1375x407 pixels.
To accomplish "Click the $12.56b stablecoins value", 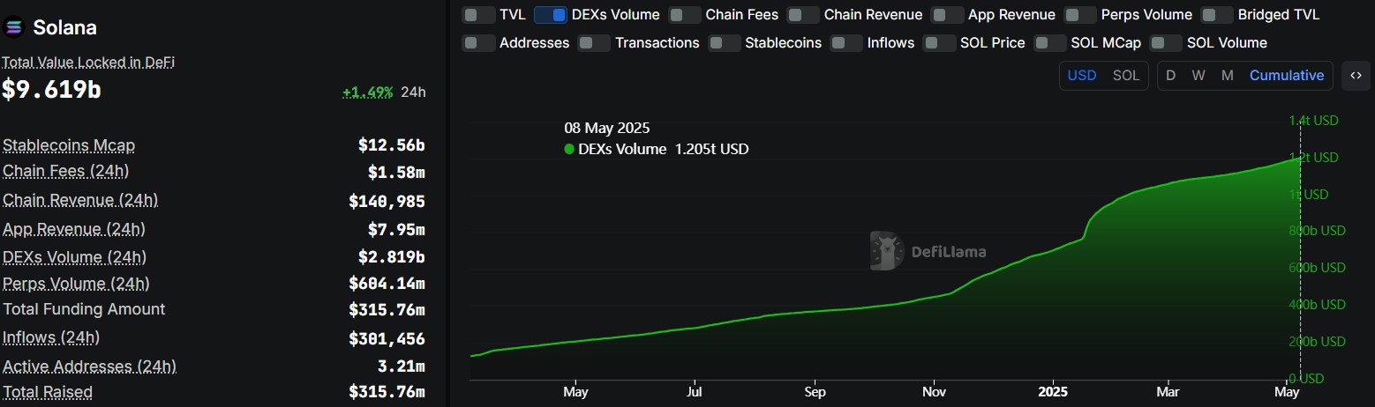I will click(x=391, y=145).
